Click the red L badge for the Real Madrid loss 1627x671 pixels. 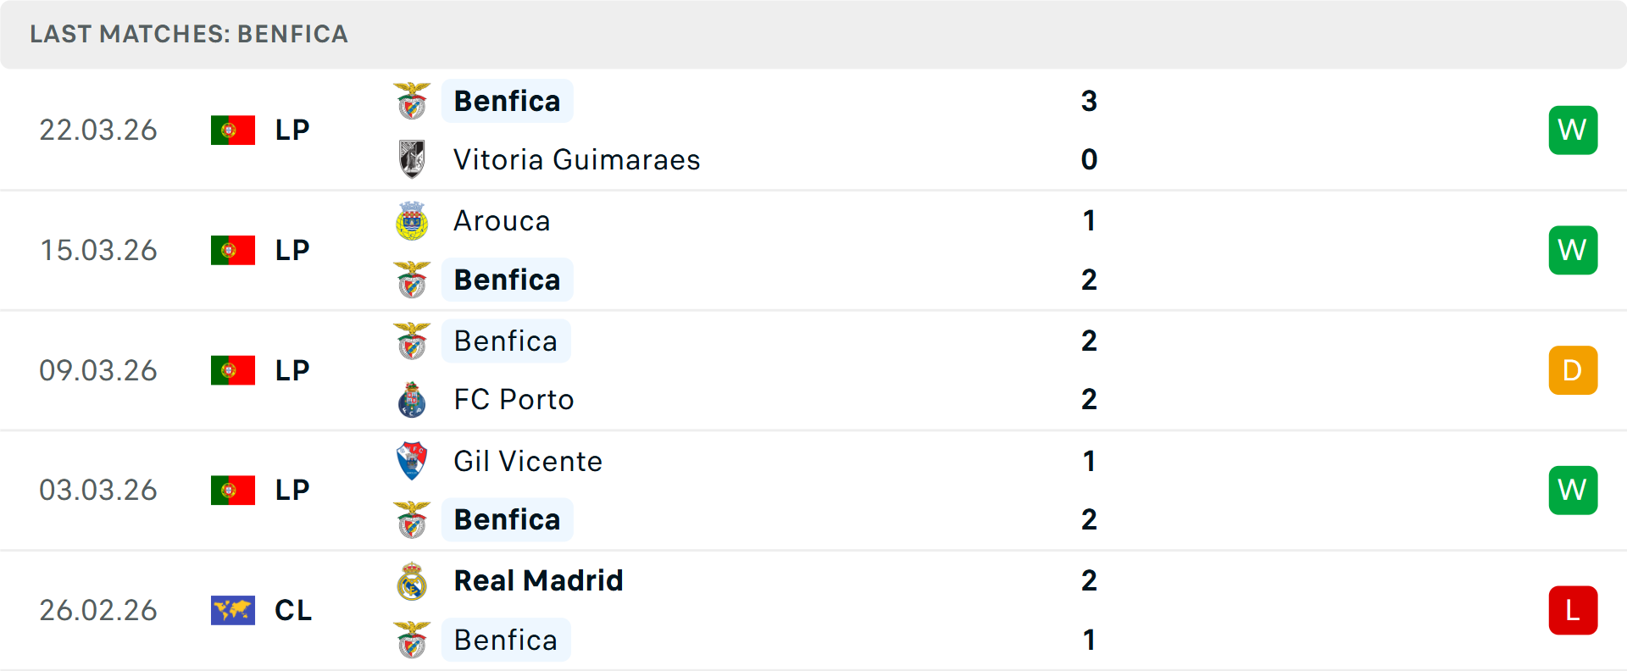(x=1573, y=610)
